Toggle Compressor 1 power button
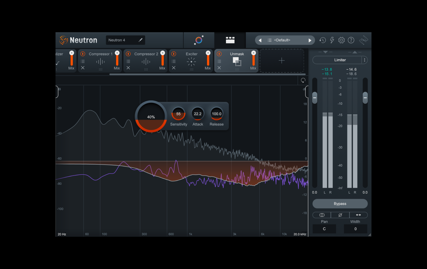 [x=83, y=54]
